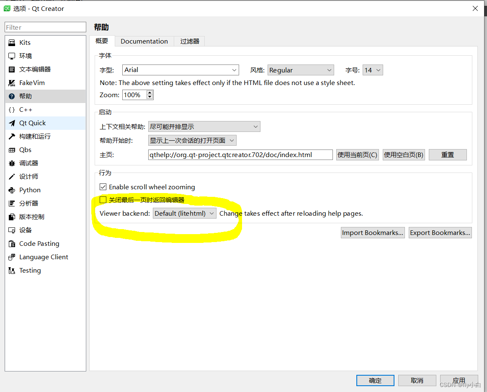Click the 应用 button
Viewport: 487px width, 392px height.
tap(459, 381)
